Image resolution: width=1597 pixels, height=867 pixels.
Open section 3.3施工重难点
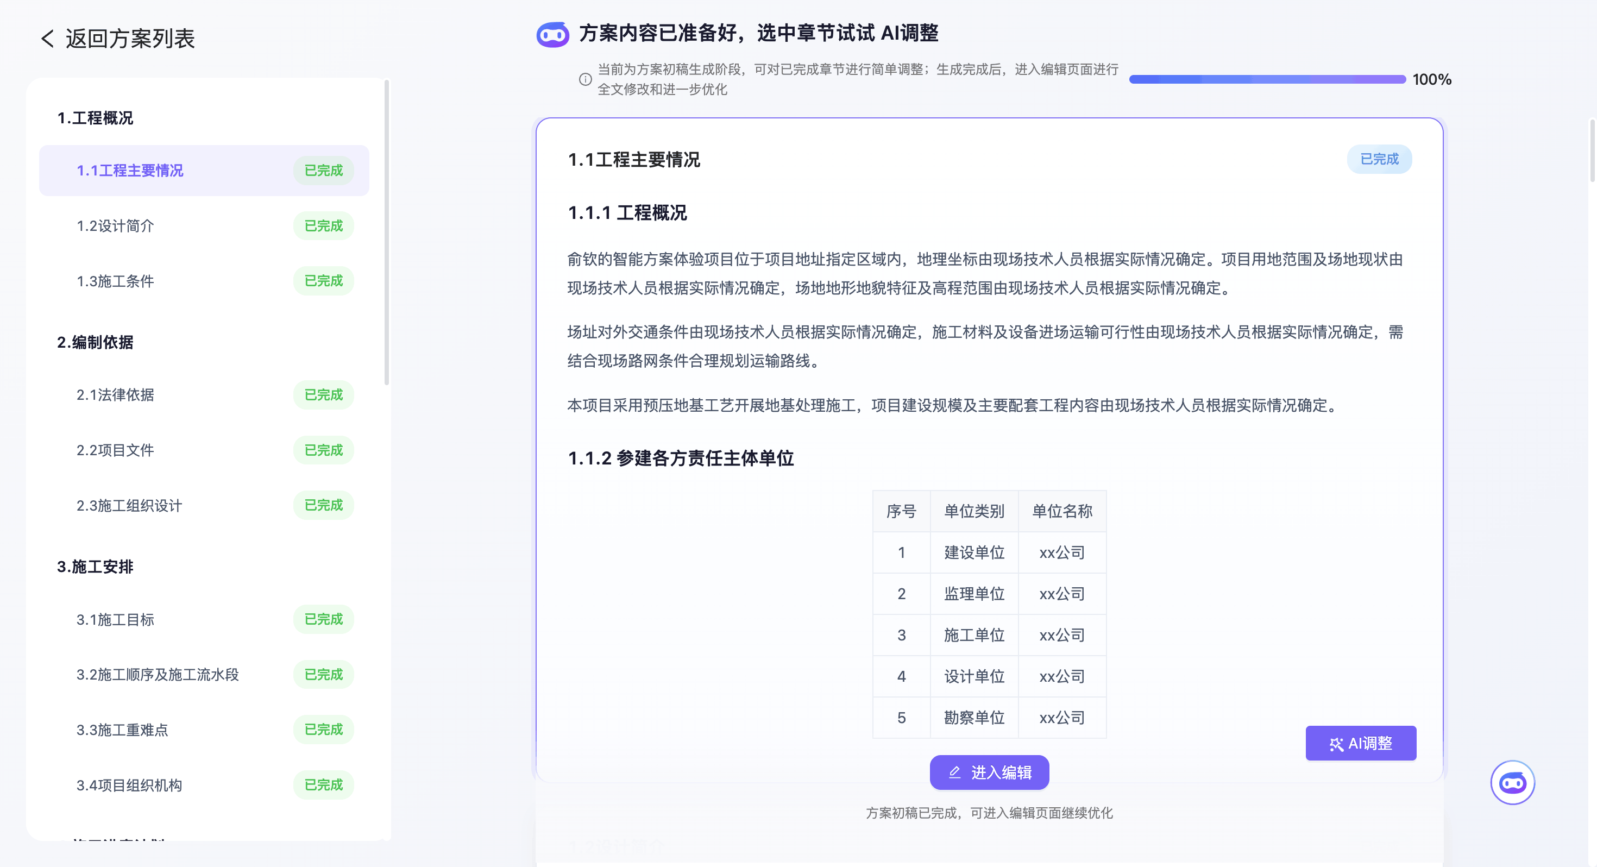204,730
